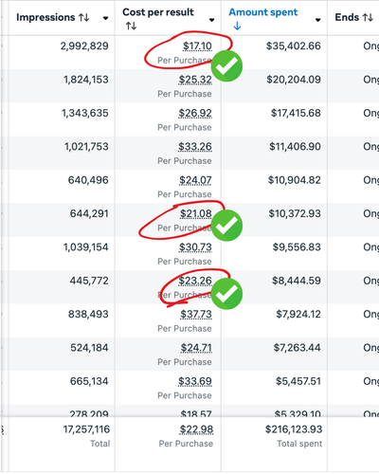Select the $35,402.66 amount spent cell
The height and width of the screenshot is (474, 379).
(x=294, y=46)
